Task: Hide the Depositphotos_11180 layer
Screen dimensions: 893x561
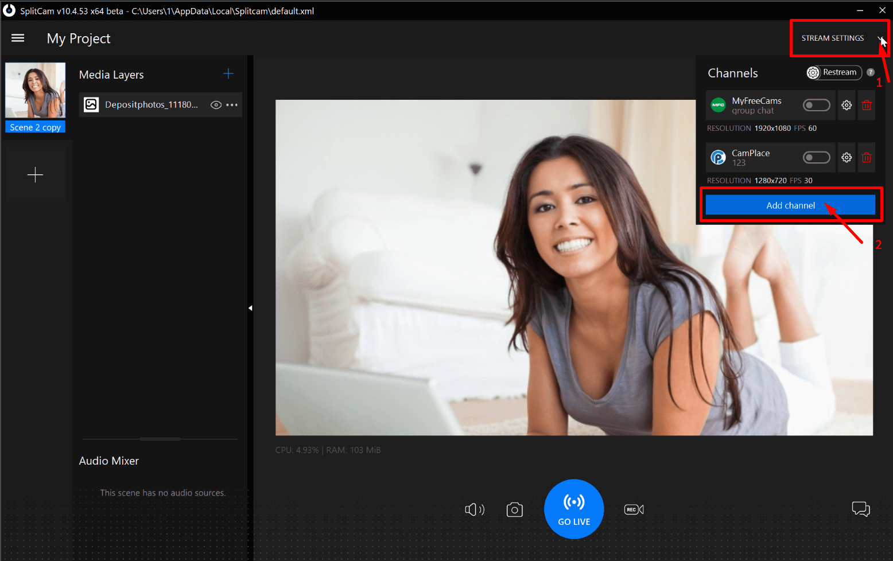Action: point(215,104)
